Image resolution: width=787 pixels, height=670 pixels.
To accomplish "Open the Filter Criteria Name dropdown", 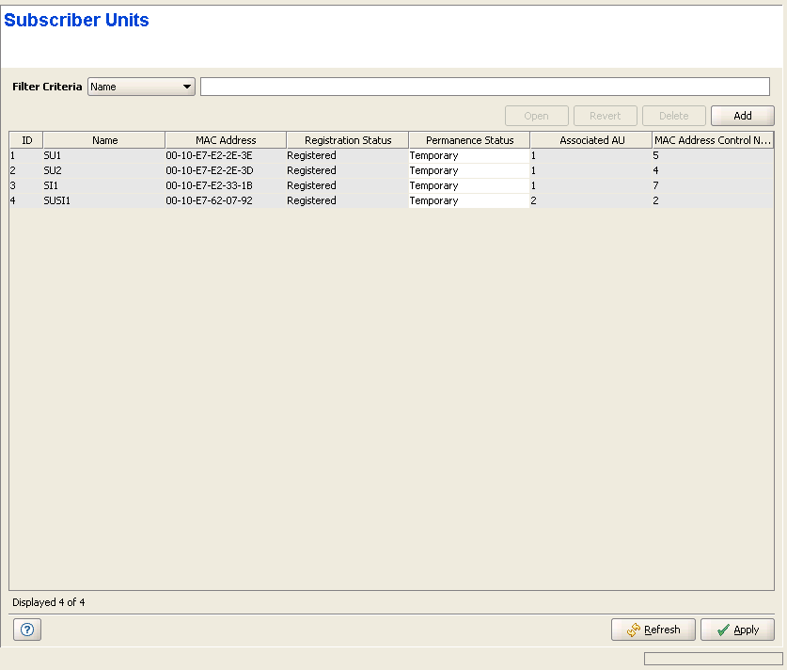I will pos(141,87).
